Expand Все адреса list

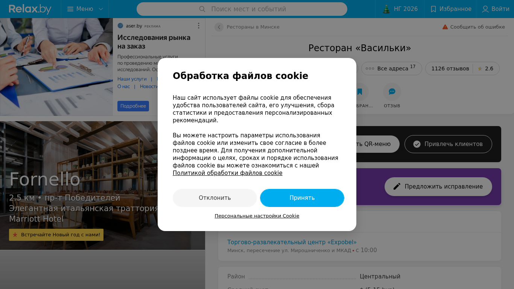point(391,68)
